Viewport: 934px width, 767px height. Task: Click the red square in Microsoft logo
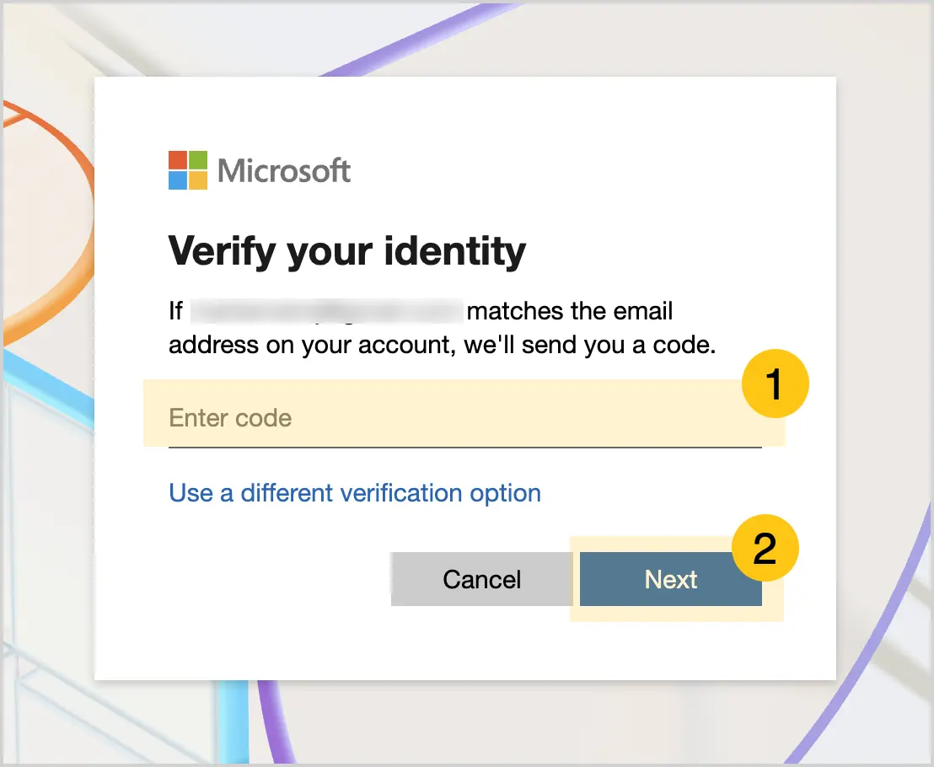178,160
